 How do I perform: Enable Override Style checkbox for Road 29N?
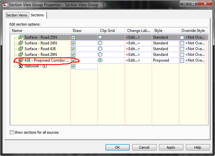pos(182,55)
